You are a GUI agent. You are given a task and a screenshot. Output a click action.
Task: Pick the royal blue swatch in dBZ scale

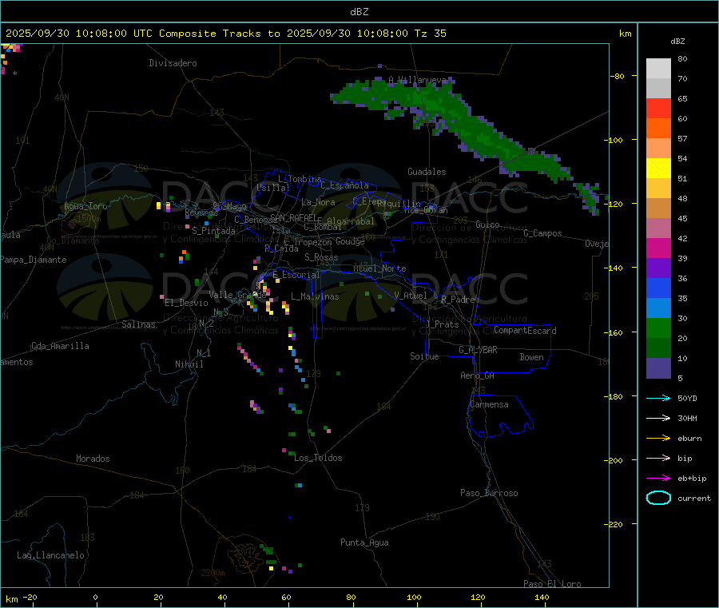tap(658, 288)
